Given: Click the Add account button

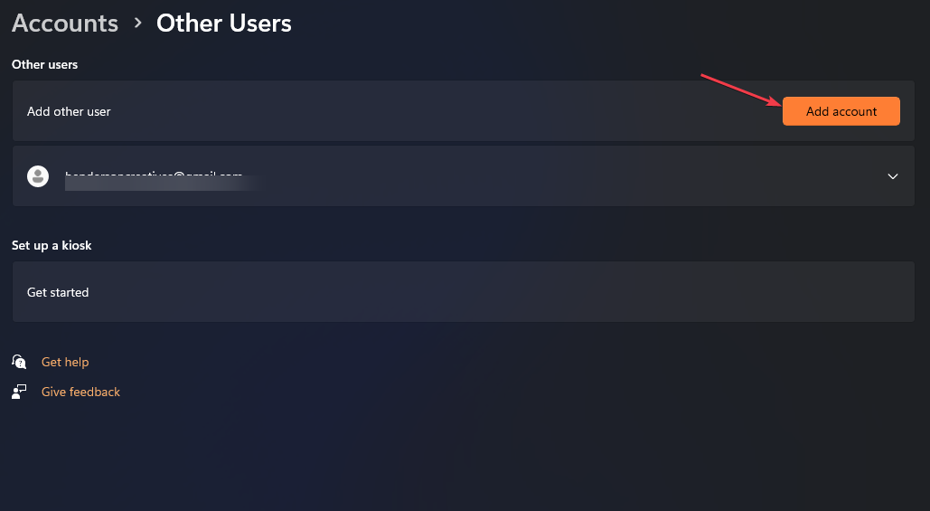Looking at the screenshot, I should [841, 111].
